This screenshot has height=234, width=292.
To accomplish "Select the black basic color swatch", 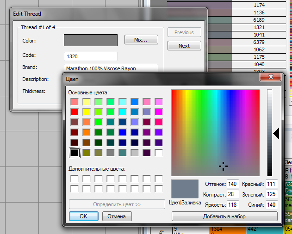I will click(74, 152).
